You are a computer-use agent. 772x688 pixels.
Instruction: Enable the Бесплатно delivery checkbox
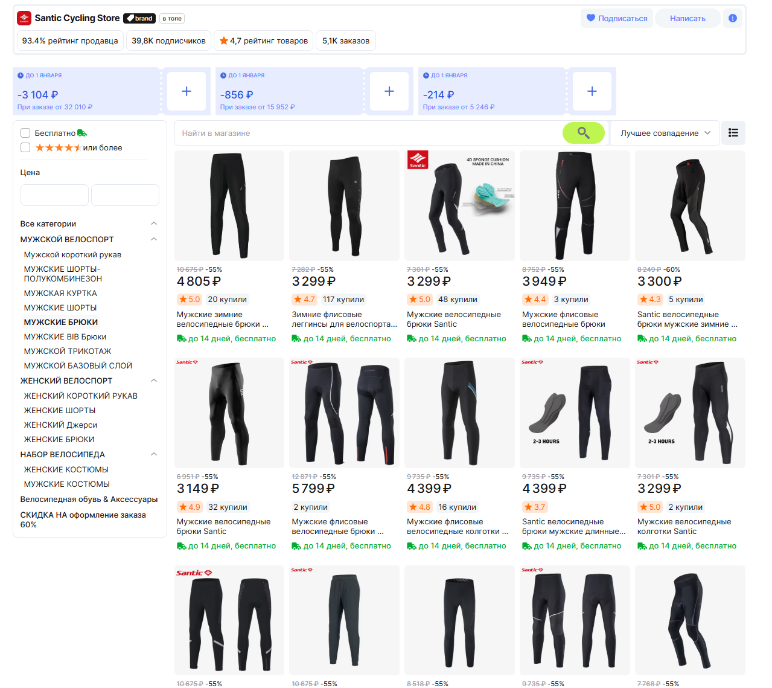click(x=25, y=133)
